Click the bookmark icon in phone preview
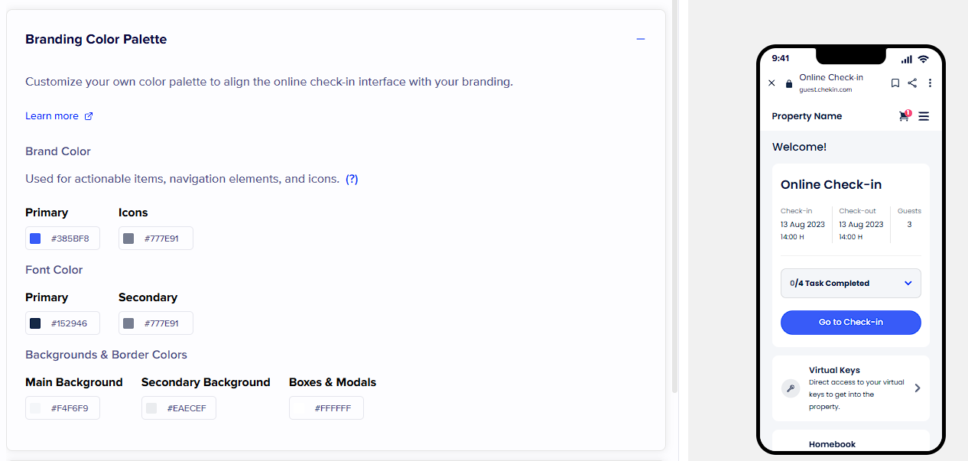 click(x=895, y=83)
